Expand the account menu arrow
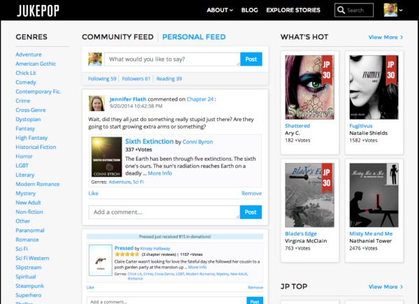419x304 pixels. (x=401, y=10)
